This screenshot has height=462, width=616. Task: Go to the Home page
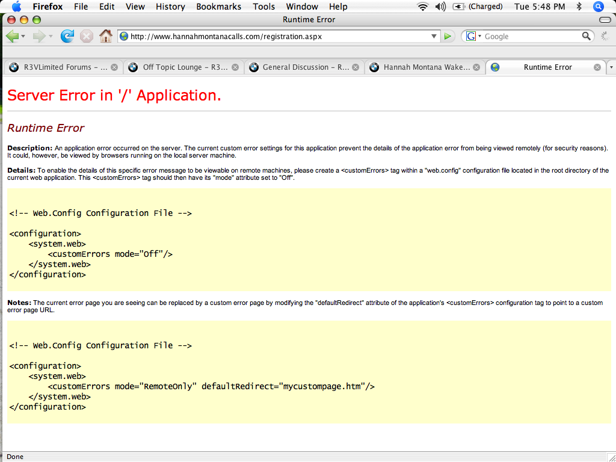pyautogui.click(x=106, y=36)
